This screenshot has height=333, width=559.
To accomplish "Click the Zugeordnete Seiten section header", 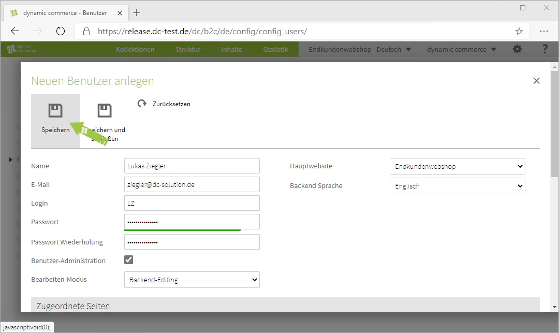I will click(x=285, y=305).
